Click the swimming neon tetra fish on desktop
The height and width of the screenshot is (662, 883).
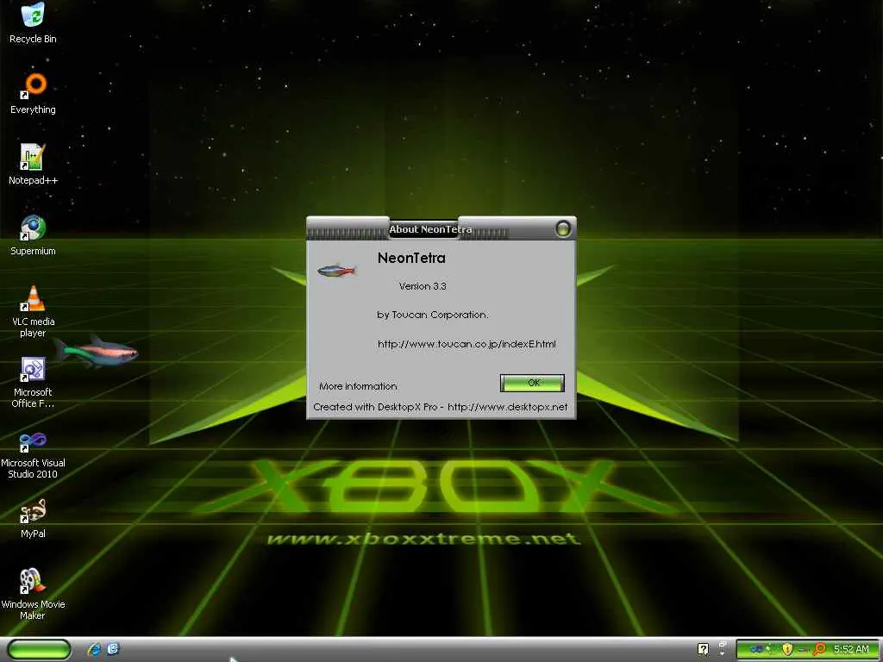click(x=97, y=352)
